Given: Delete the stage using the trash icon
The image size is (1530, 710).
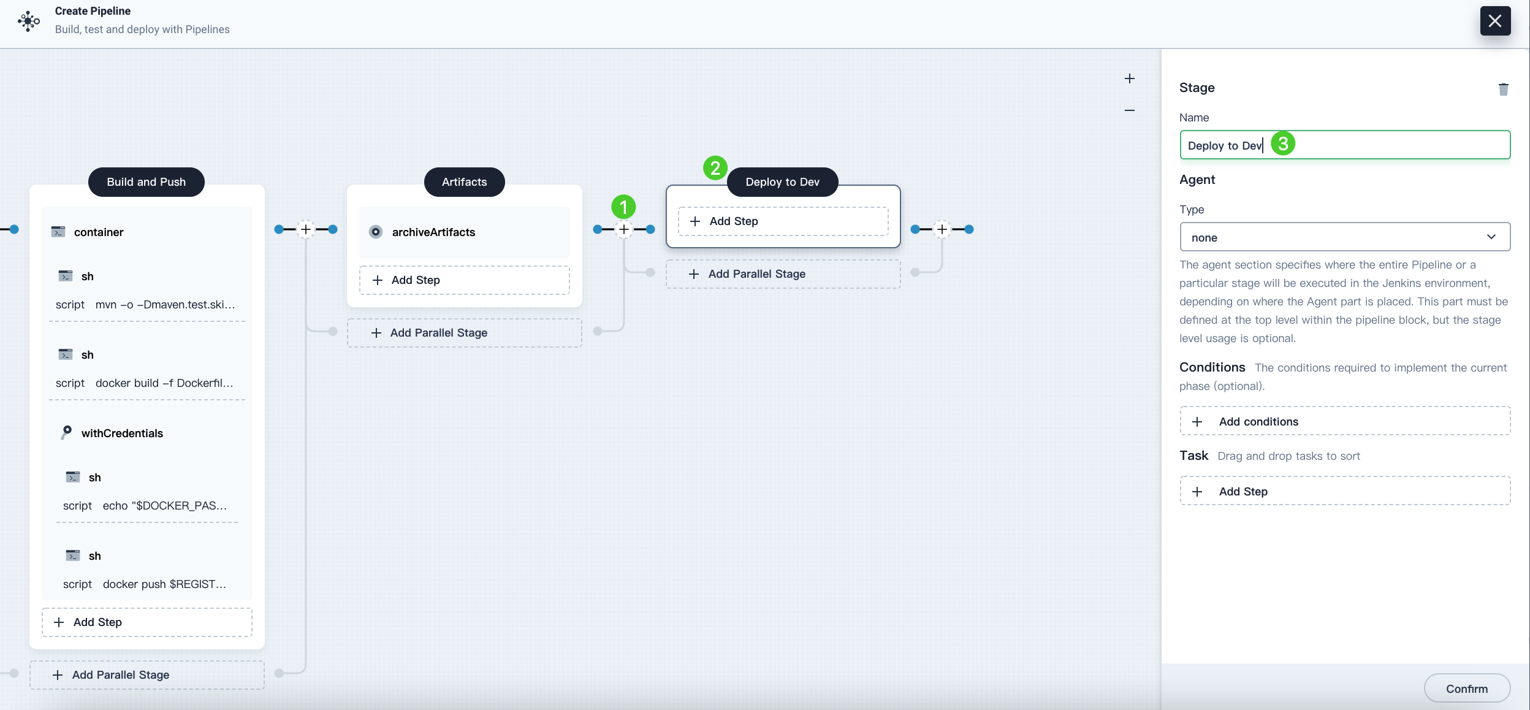Looking at the screenshot, I should point(1503,90).
